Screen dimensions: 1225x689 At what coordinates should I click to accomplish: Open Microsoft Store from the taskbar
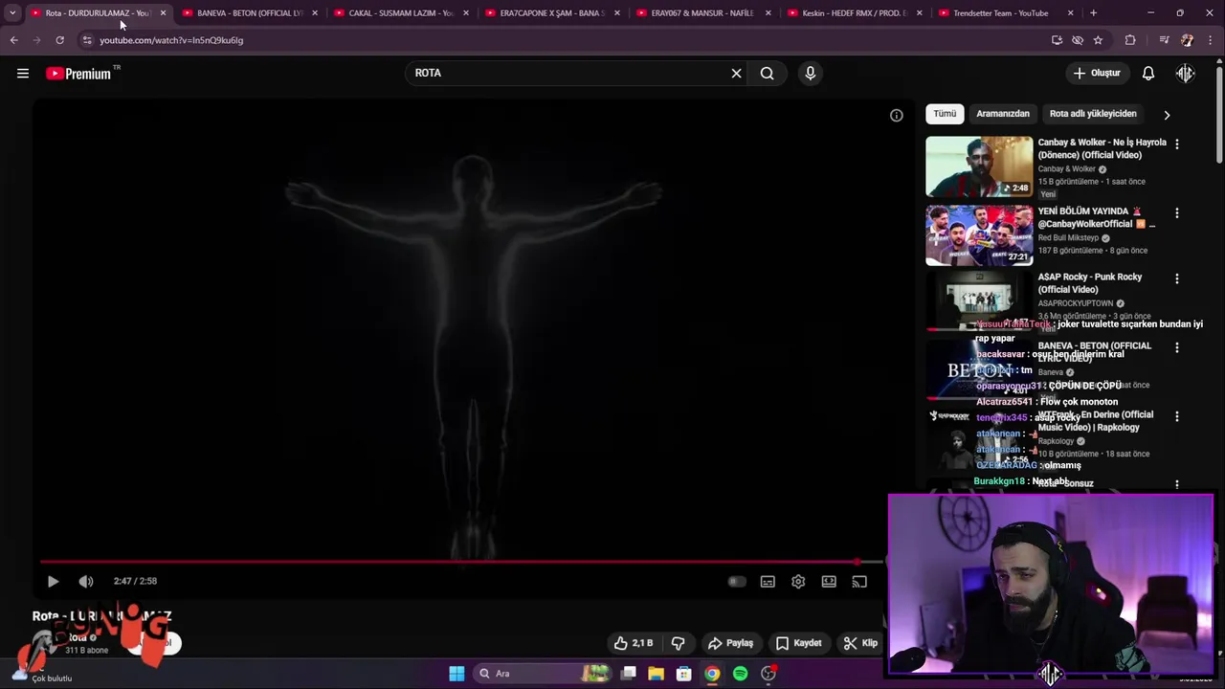[x=683, y=674]
